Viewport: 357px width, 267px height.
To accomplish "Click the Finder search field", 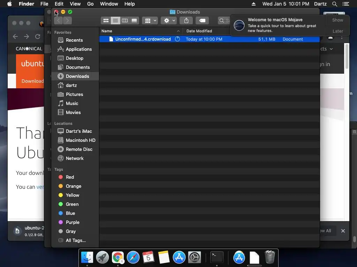I will point(224,21).
